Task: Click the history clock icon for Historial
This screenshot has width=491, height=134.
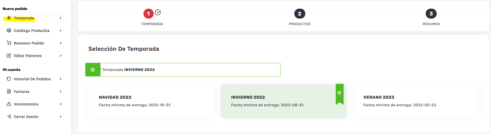Action: (x=9, y=79)
